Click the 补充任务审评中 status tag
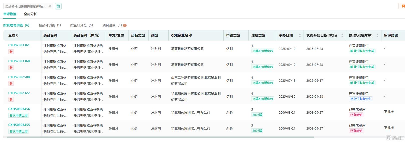Viewport: 405px width, 142px height. click(361, 99)
